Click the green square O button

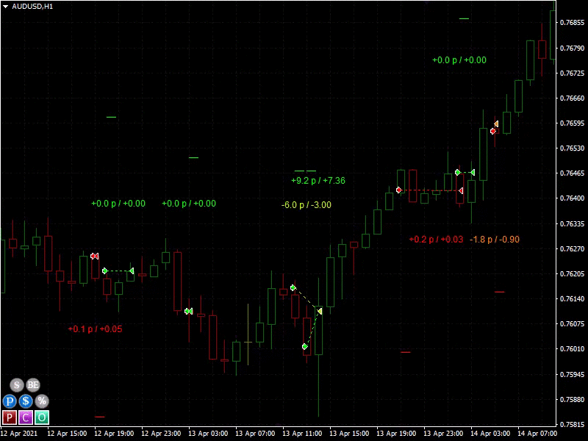click(42, 417)
